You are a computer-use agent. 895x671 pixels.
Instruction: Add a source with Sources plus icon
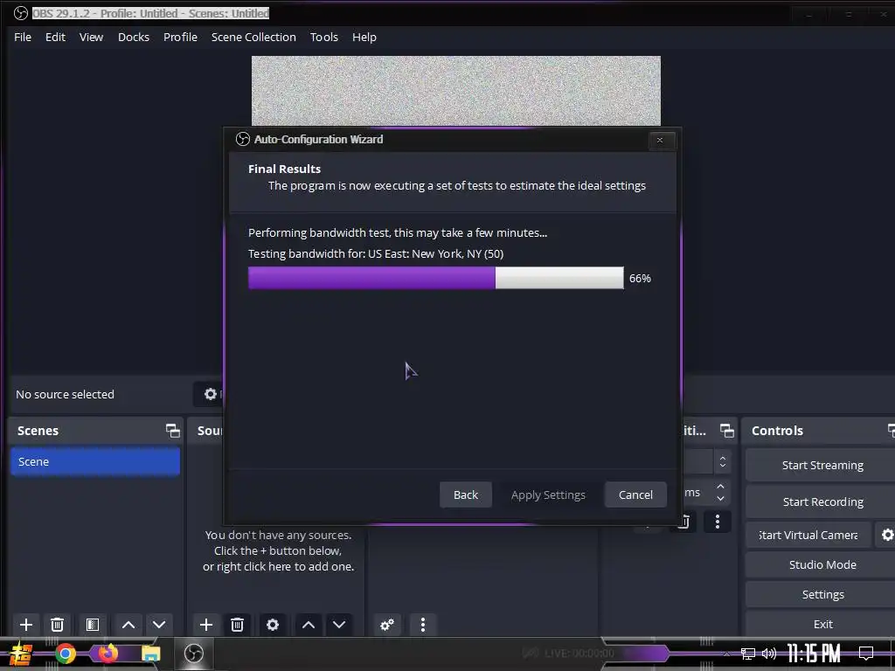pyautogui.click(x=206, y=624)
